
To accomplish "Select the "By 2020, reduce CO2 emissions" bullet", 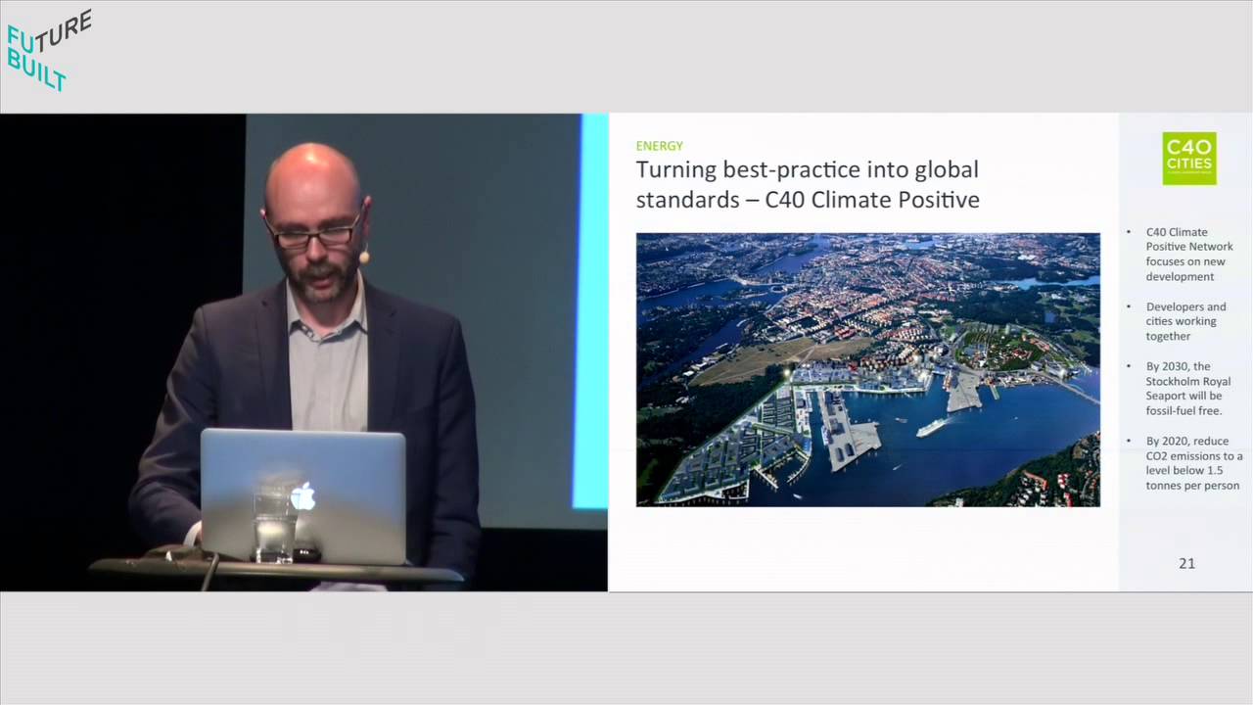I will (1194, 463).
